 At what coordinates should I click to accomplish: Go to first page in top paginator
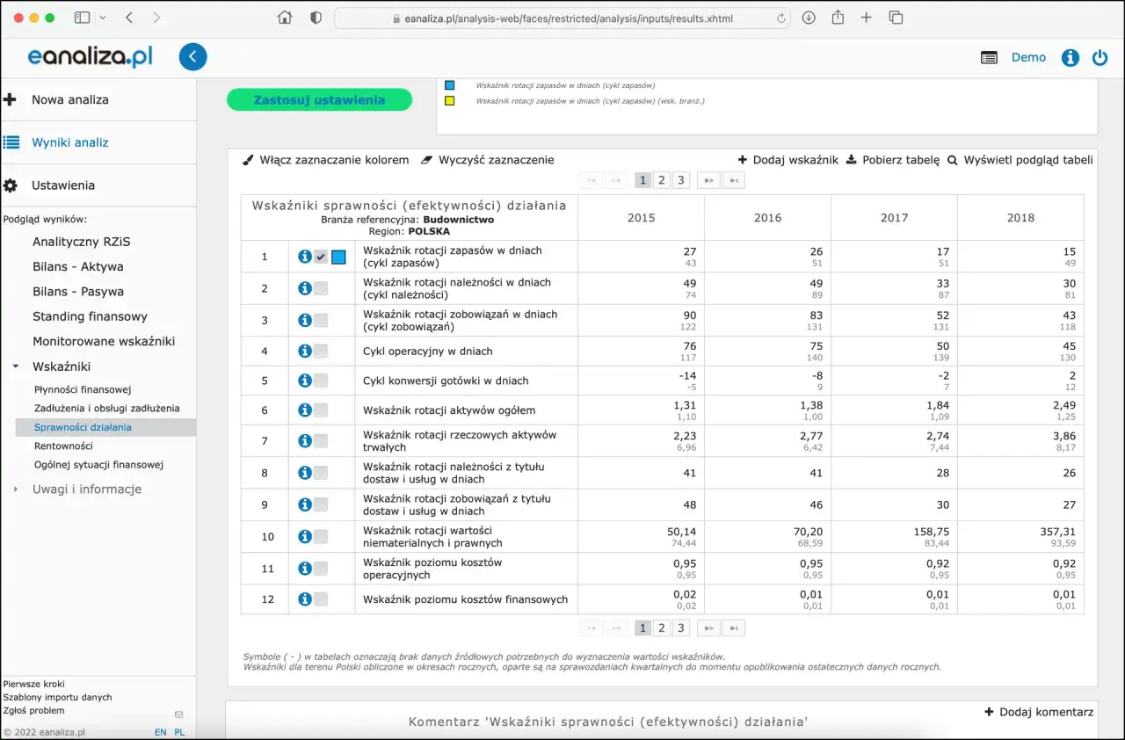point(592,180)
